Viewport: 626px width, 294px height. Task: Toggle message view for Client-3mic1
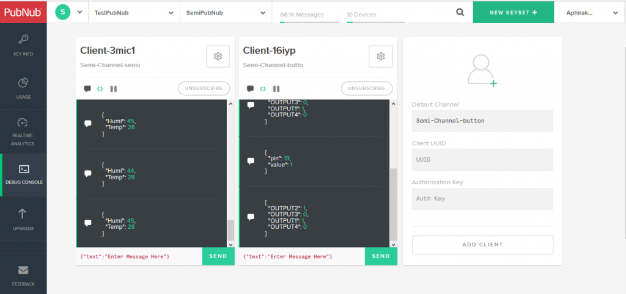click(x=87, y=88)
